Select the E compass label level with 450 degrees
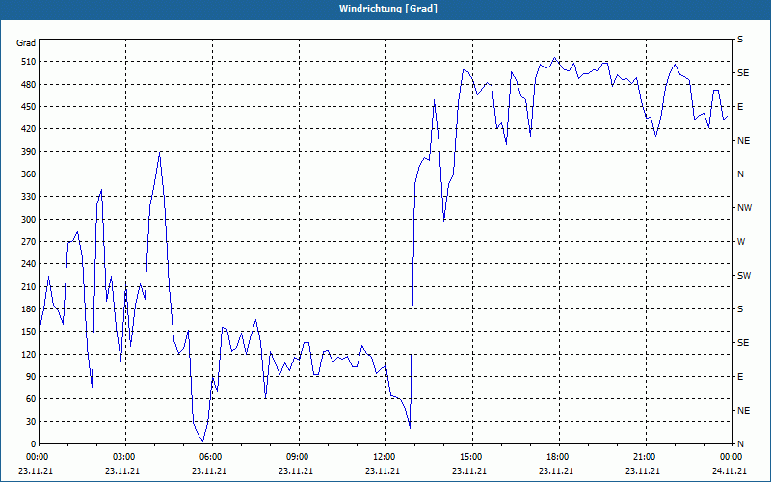The width and height of the screenshot is (771, 482). pos(740,107)
